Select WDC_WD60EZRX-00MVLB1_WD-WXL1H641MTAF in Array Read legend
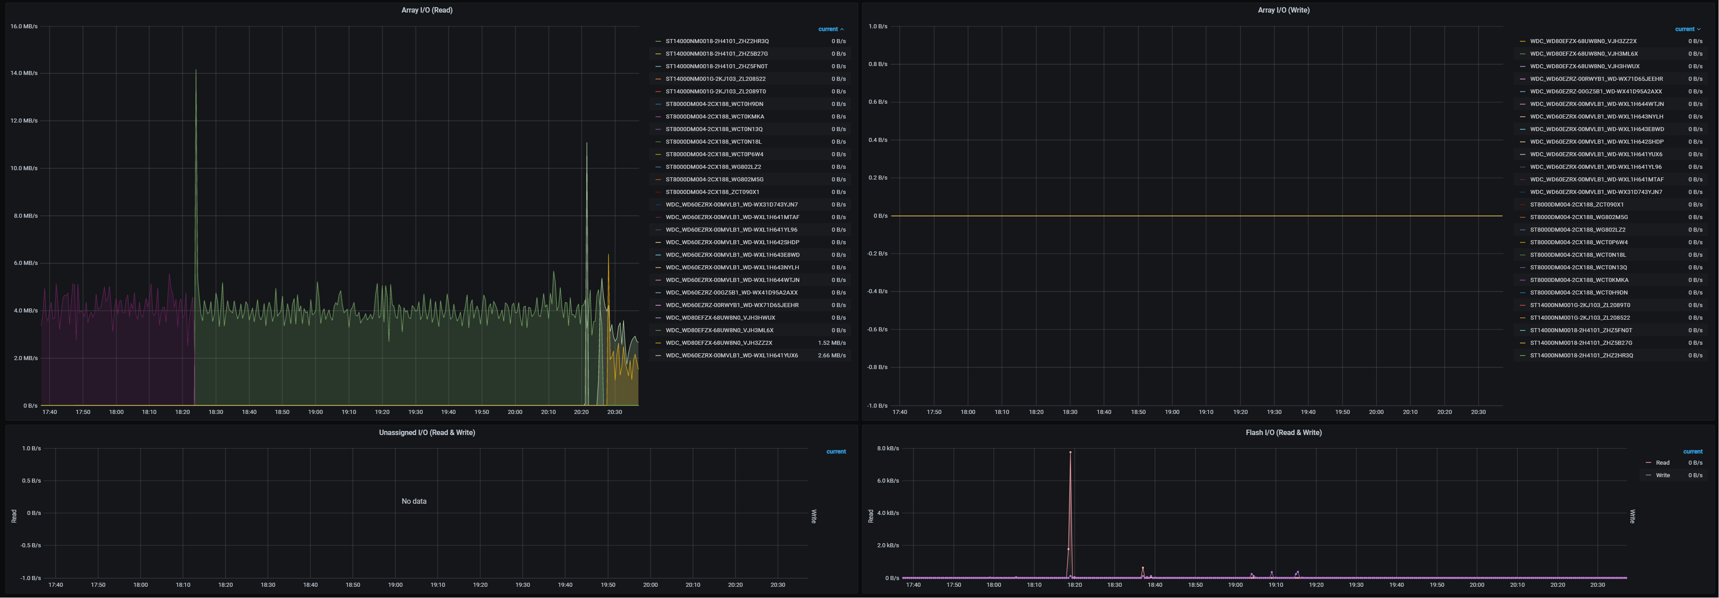 click(x=732, y=217)
